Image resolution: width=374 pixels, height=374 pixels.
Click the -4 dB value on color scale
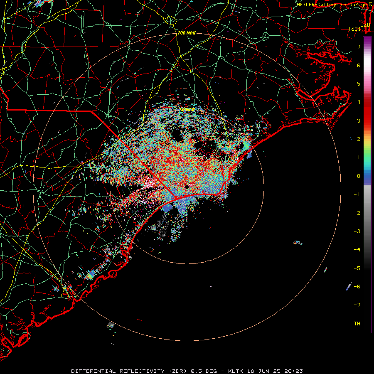click(x=357, y=250)
